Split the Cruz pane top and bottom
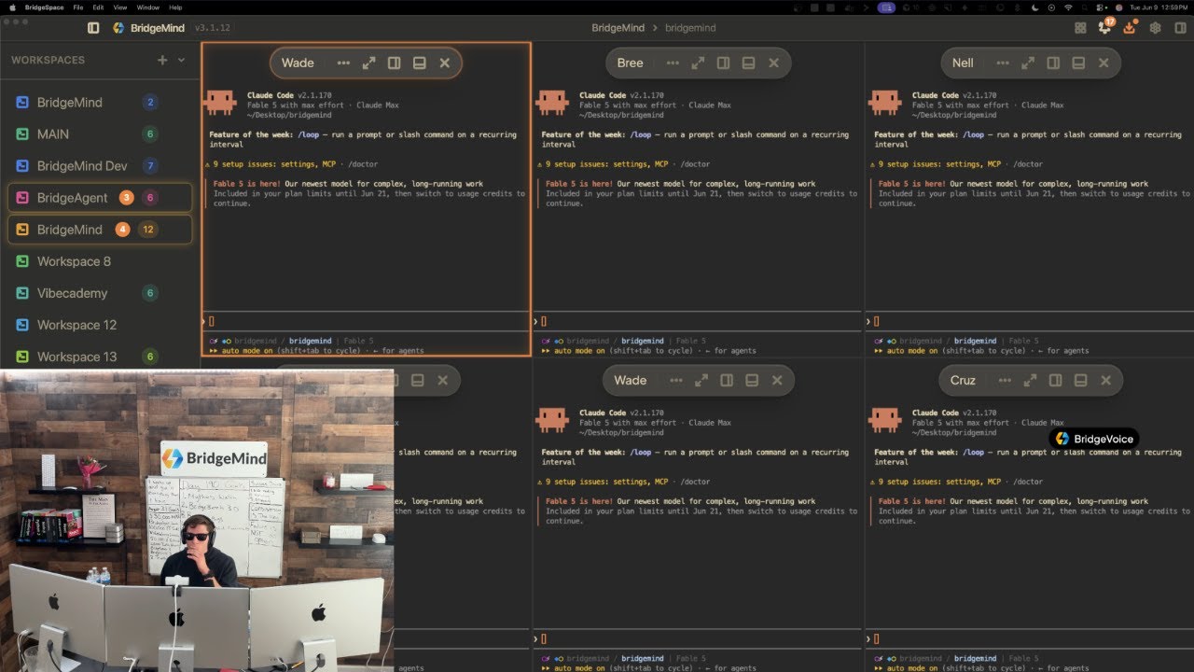Viewport: 1194px width, 672px height. pyautogui.click(x=1080, y=380)
